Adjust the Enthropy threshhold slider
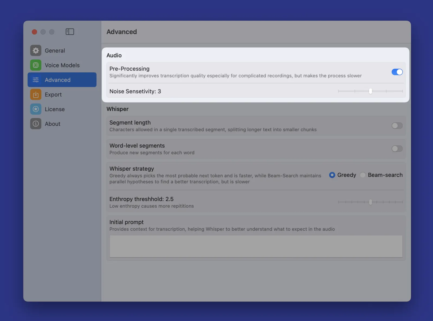 click(370, 202)
